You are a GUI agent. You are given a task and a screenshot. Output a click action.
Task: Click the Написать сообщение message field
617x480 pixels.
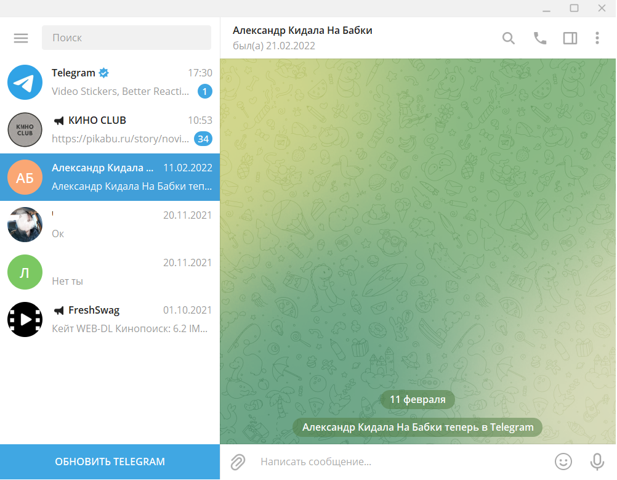coord(401,462)
